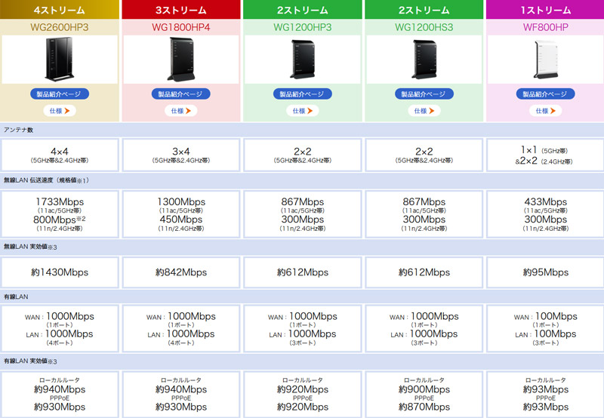Image resolution: width=604 pixels, height=418 pixels.
Task: Click WAN 100Mbps value for WF800HP
Action: click(556, 316)
